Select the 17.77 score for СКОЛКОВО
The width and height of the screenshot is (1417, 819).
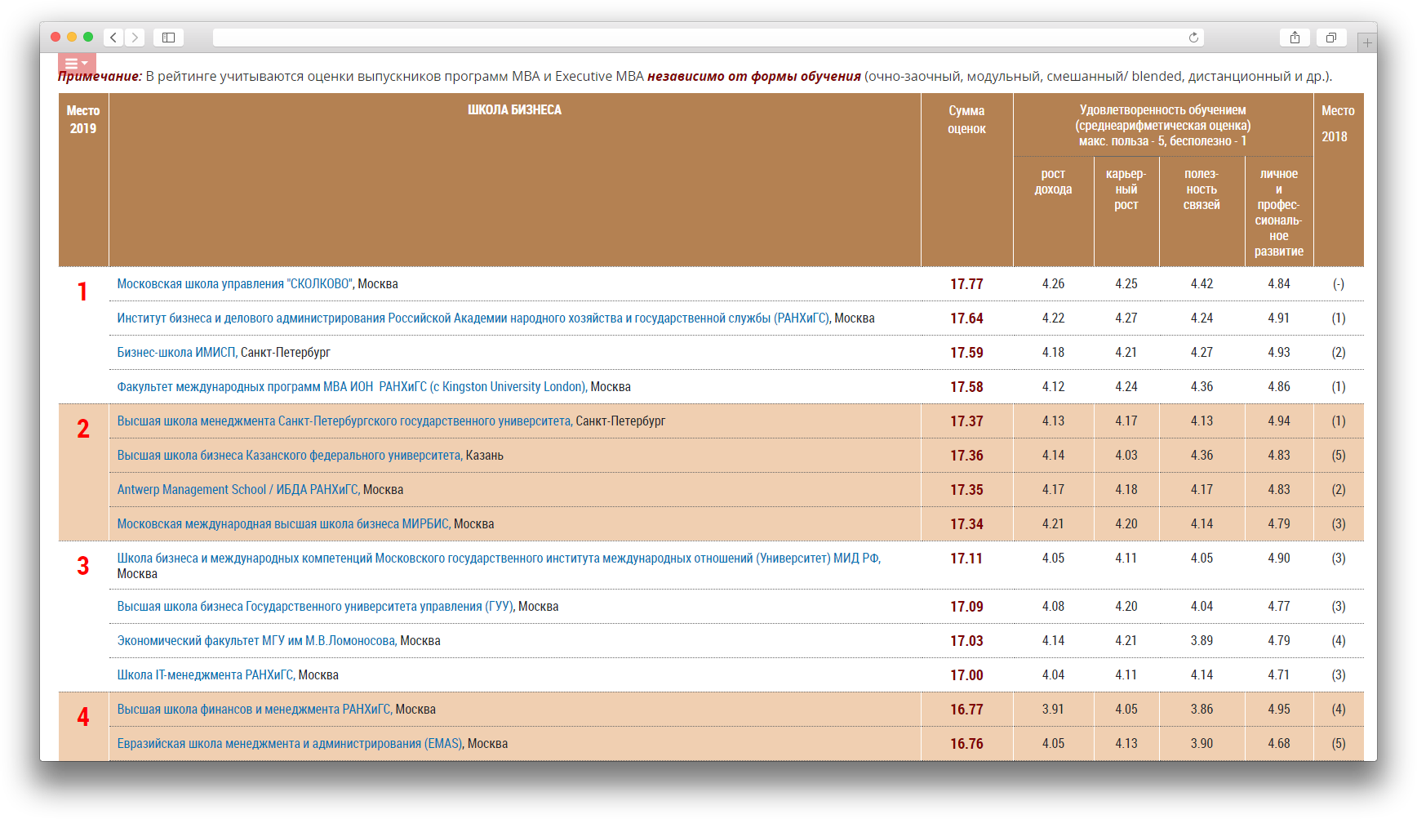pos(966,284)
